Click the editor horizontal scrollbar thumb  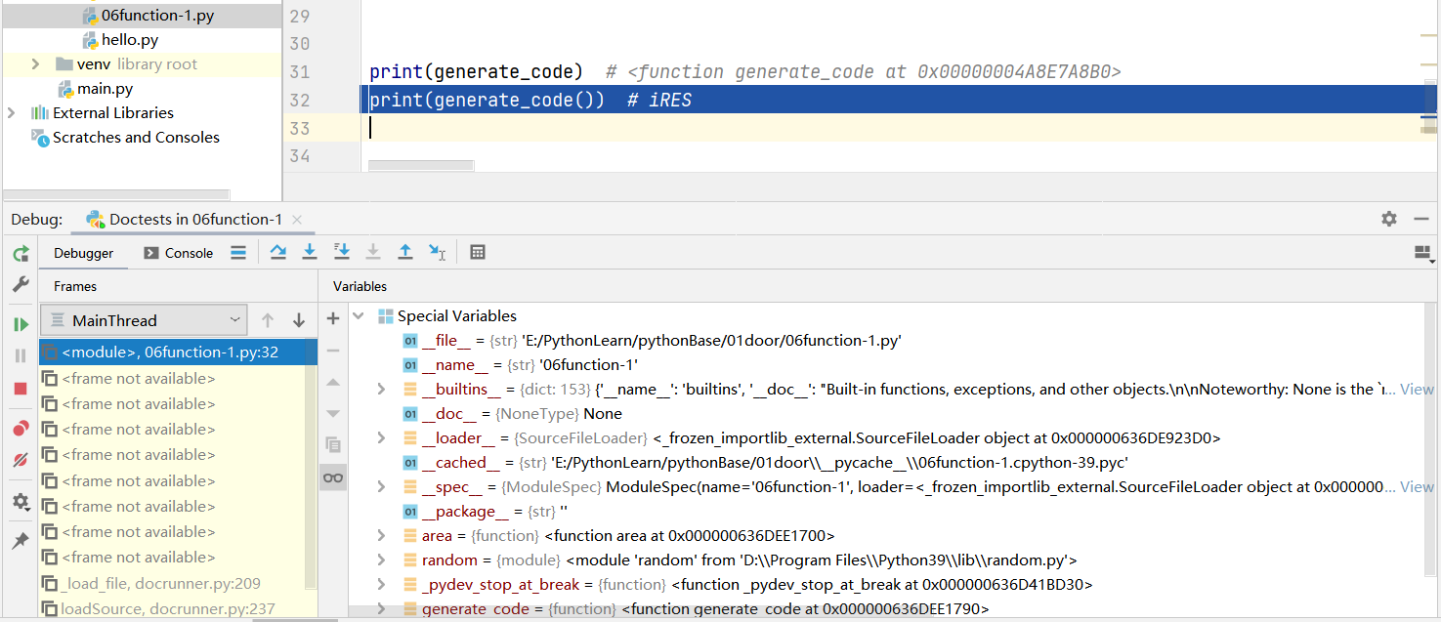pos(421,167)
